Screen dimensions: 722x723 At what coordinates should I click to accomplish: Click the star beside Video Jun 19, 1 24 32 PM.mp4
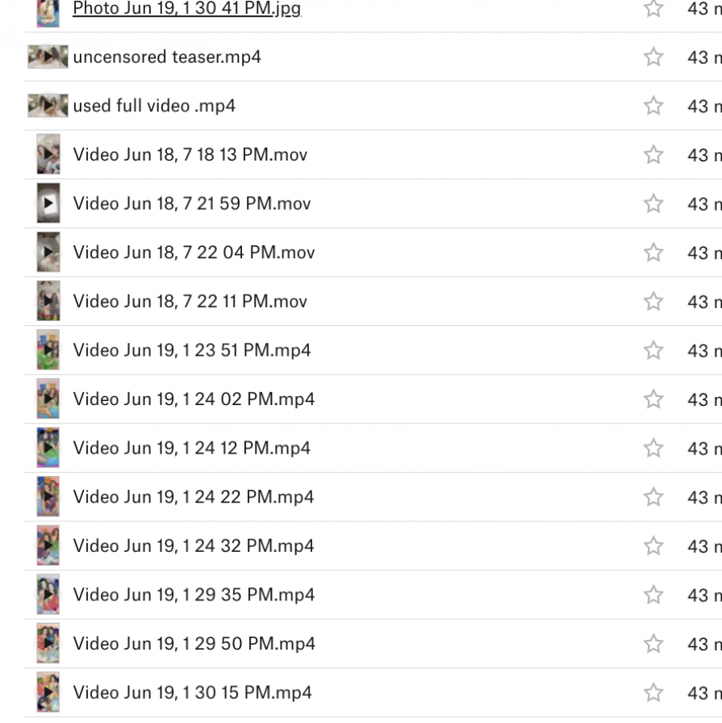pos(653,546)
